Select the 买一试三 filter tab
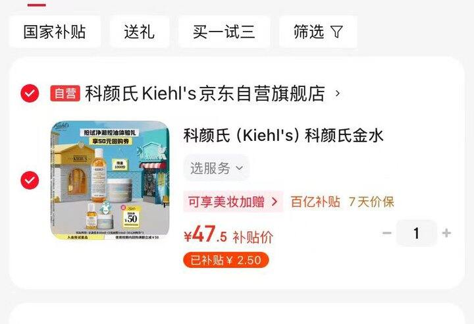474x324 pixels. coord(224,32)
